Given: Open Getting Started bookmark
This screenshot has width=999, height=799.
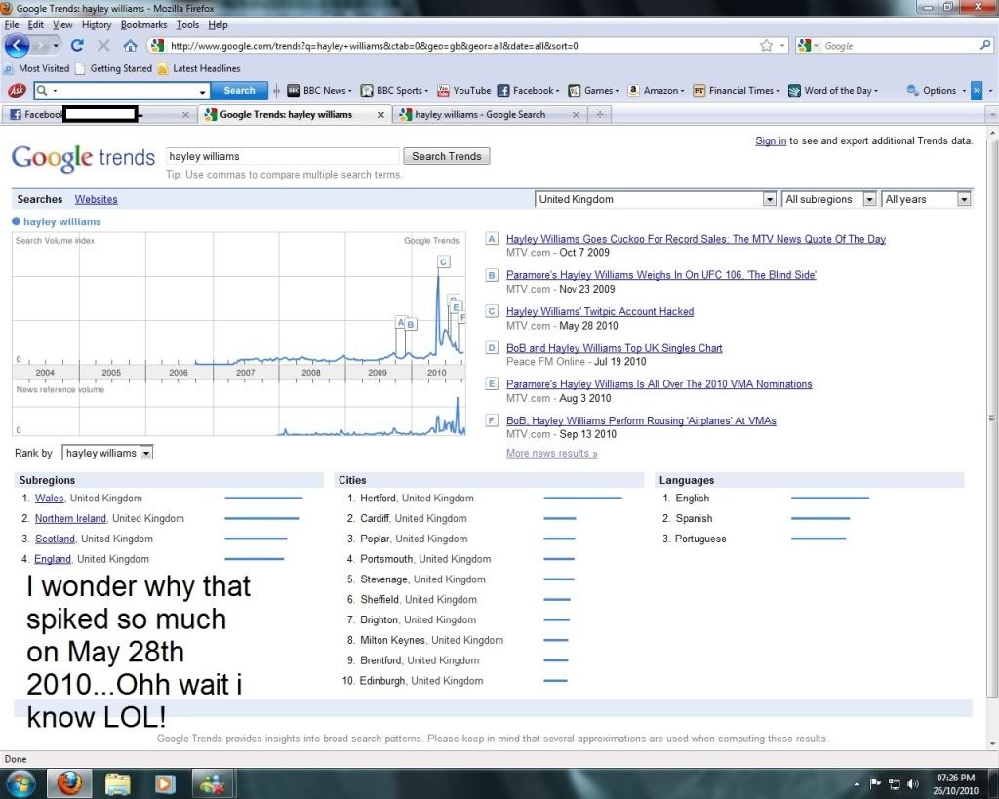Looking at the screenshot, I should (x=114, y=68).
